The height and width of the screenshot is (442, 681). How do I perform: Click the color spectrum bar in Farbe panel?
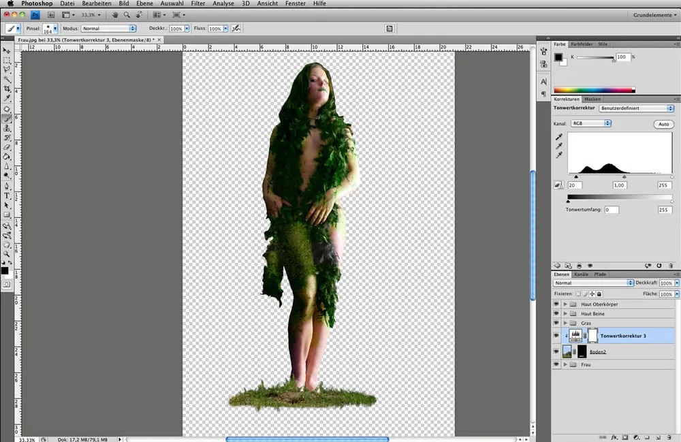tap(594, 90)
